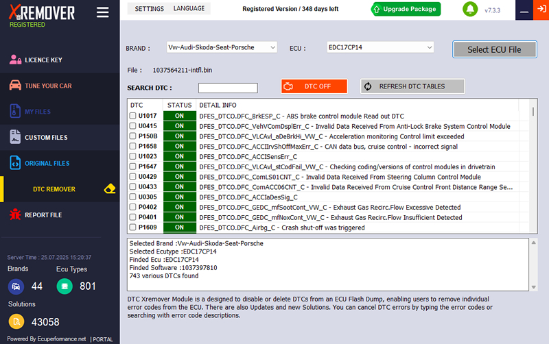Toggle the ON status for P0401

click(180, 217)
